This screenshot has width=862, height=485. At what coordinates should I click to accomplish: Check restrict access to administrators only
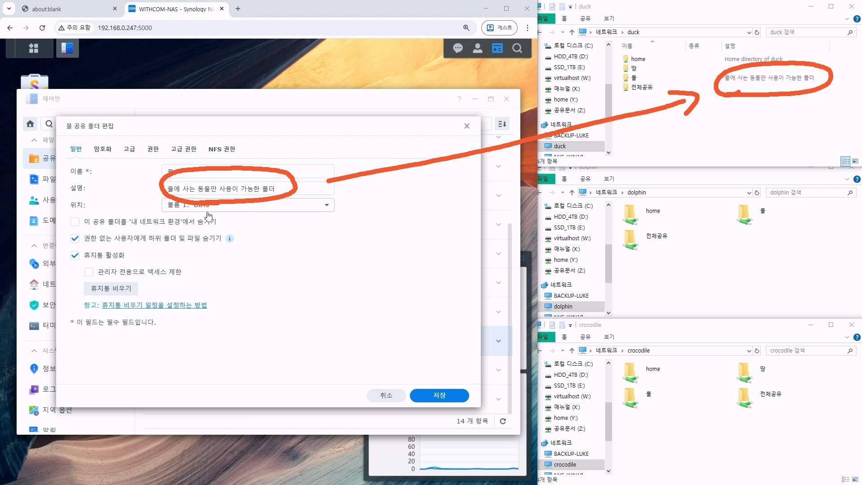pos(89,272)
